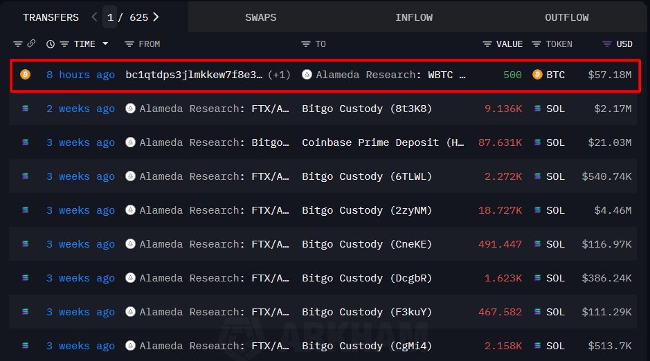This screenshot has width=650, height=361.
Task: Open the USD column filter
Action: click(607, 44)
